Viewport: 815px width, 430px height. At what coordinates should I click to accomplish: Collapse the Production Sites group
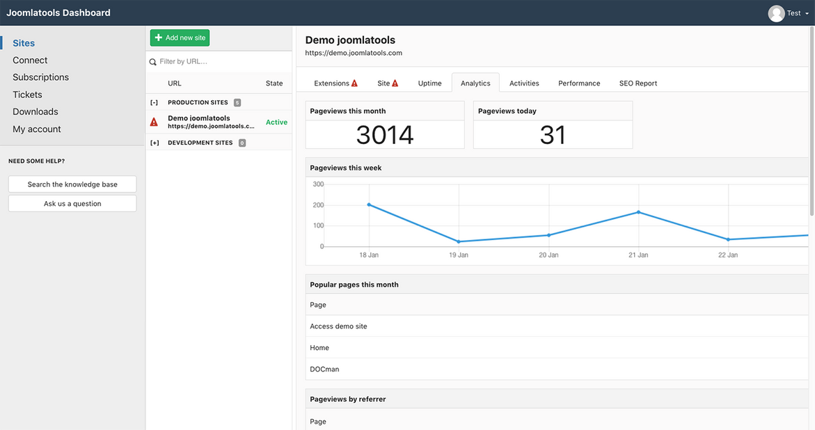click(155, 102)
